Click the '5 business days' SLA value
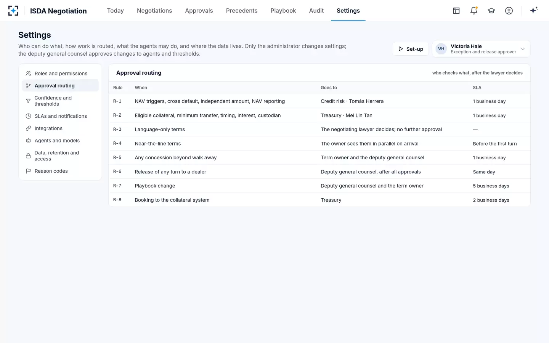 pos(491,186)
